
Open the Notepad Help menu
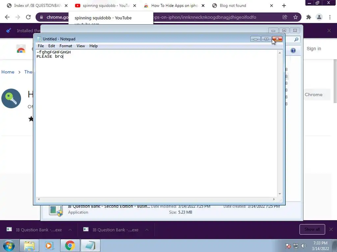tap(93, 46)
